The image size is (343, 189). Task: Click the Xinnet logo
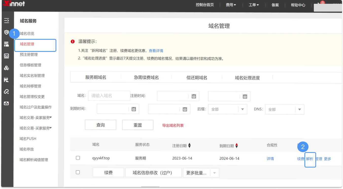(14, 4)
